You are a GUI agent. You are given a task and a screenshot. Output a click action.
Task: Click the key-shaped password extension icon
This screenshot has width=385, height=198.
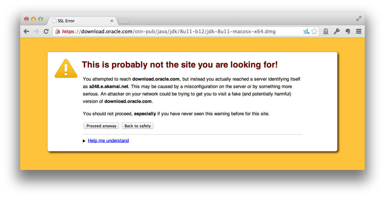(337, 31)
